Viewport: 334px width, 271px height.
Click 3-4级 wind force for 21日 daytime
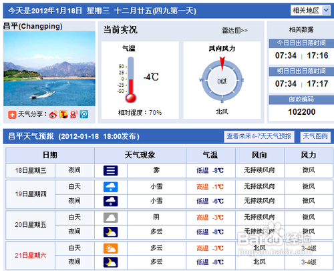coord(309,248)
